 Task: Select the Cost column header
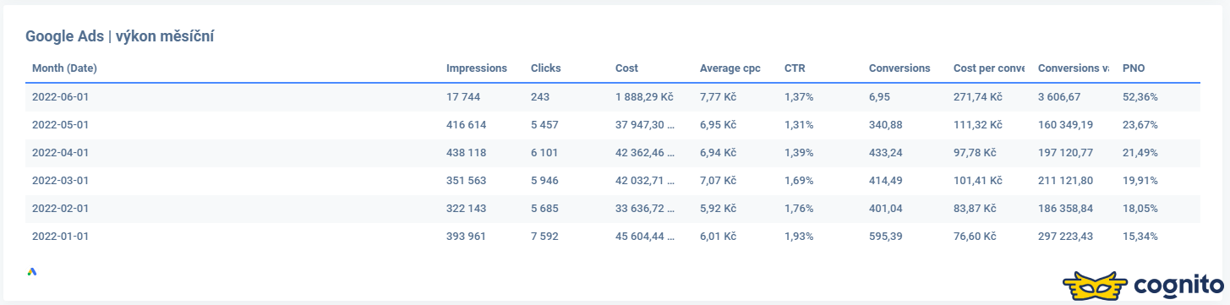[626, 68]
